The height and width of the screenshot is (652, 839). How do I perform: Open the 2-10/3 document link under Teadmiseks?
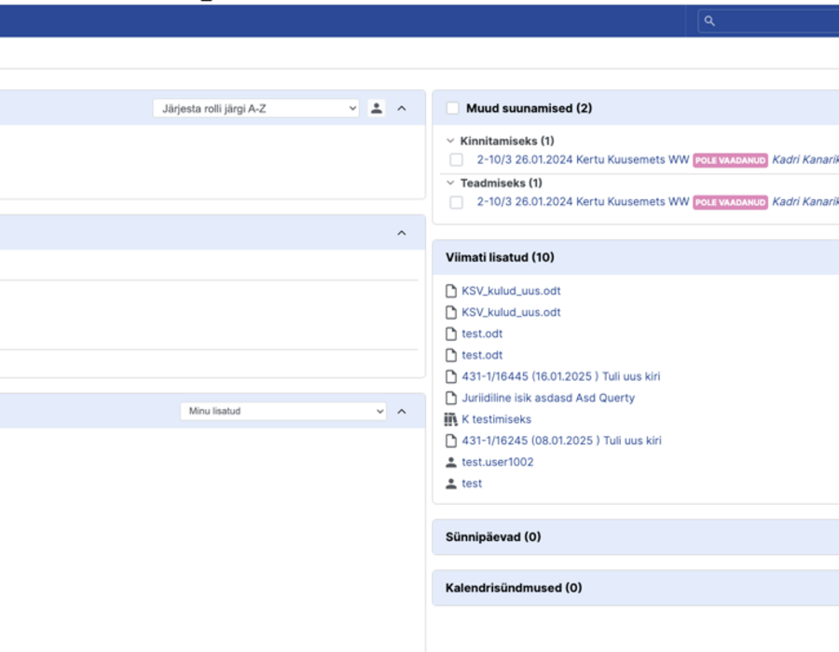pyautogui.click(x=583, y=201)
